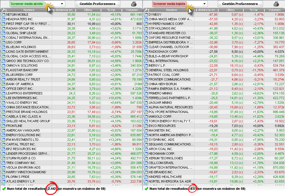Open the chart icon for ATLAS ENERGY L.P.
285x195 pixels.
click(3, 182)
